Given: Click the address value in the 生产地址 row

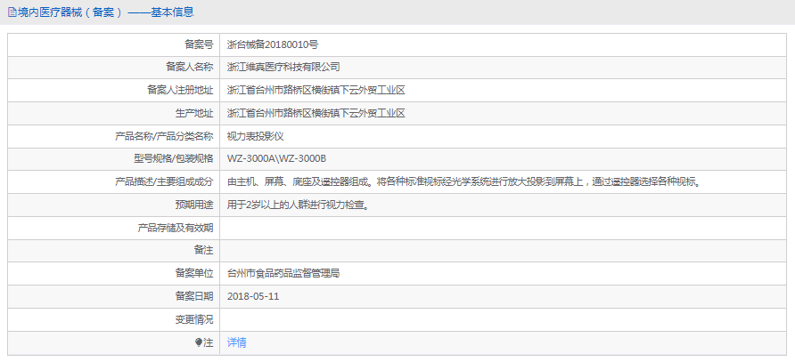Looking at the screenshot, I should coord(316,113).
